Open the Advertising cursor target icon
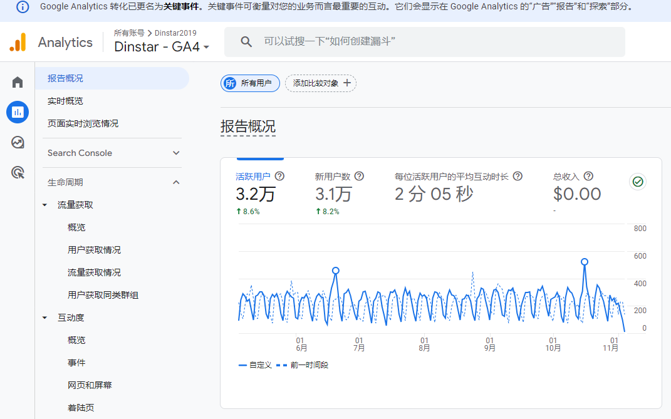The image size is (671, 419). click(x=18, y=172)
